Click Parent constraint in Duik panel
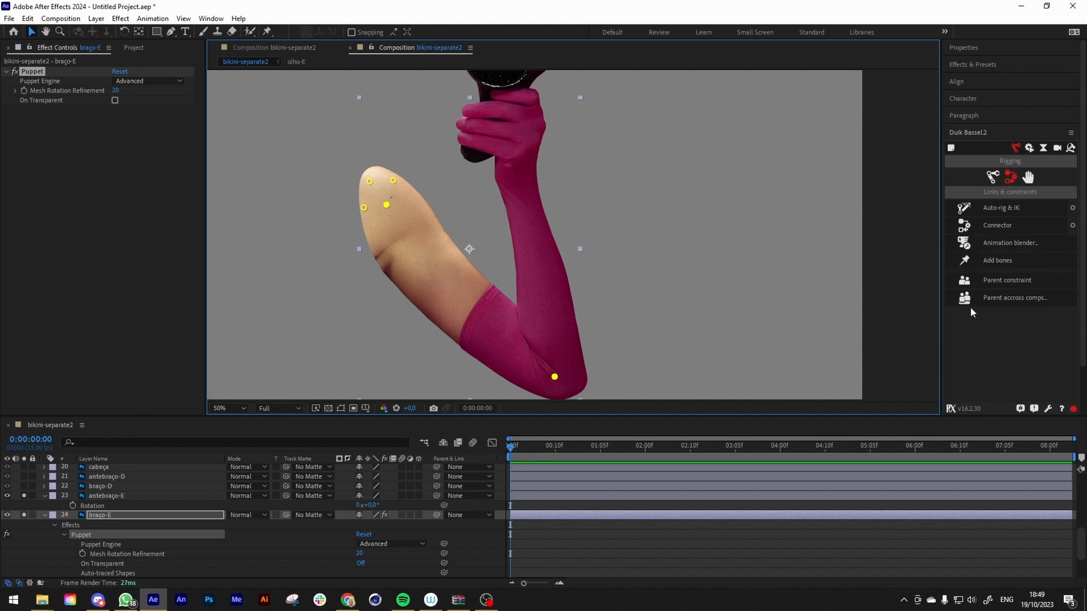 tap(1007, 280)
